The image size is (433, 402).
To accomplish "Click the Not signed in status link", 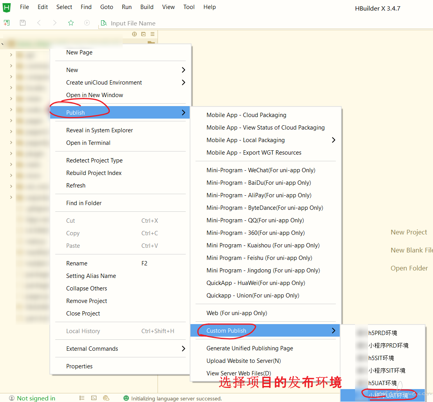I will (x=36, y=398).
